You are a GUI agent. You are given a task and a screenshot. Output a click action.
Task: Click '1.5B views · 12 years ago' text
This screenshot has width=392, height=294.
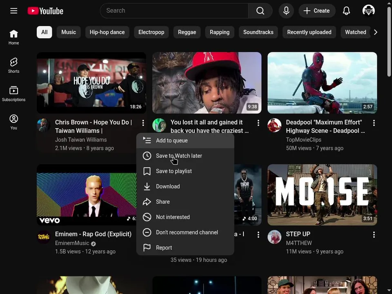tap(85, 252)
